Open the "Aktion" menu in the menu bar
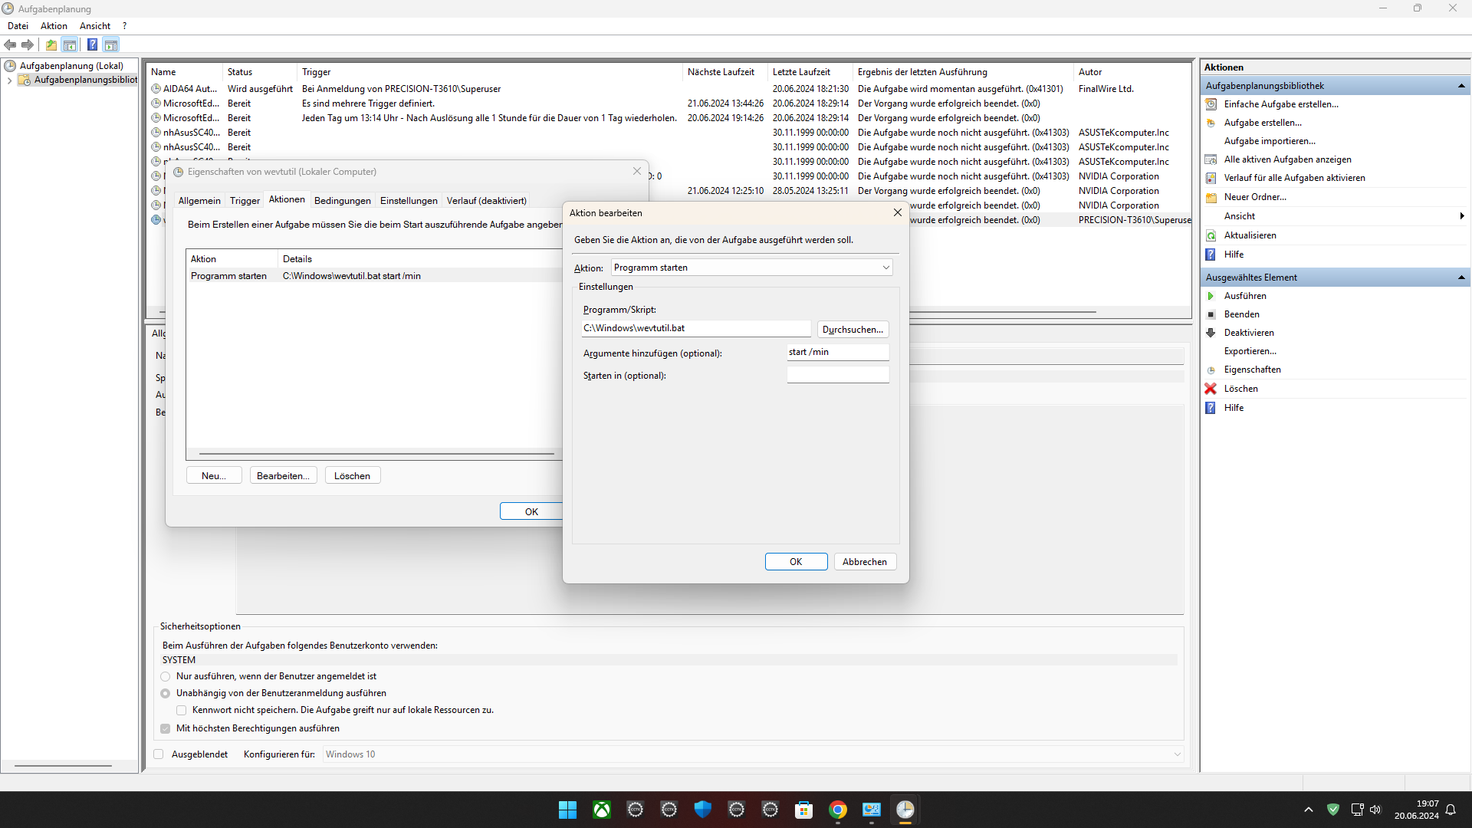The height and width of the screenshot is (828, 1472). click(53, 25)
